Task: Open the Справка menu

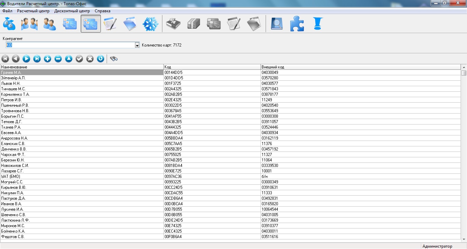Action: click(x=103, y=11)
